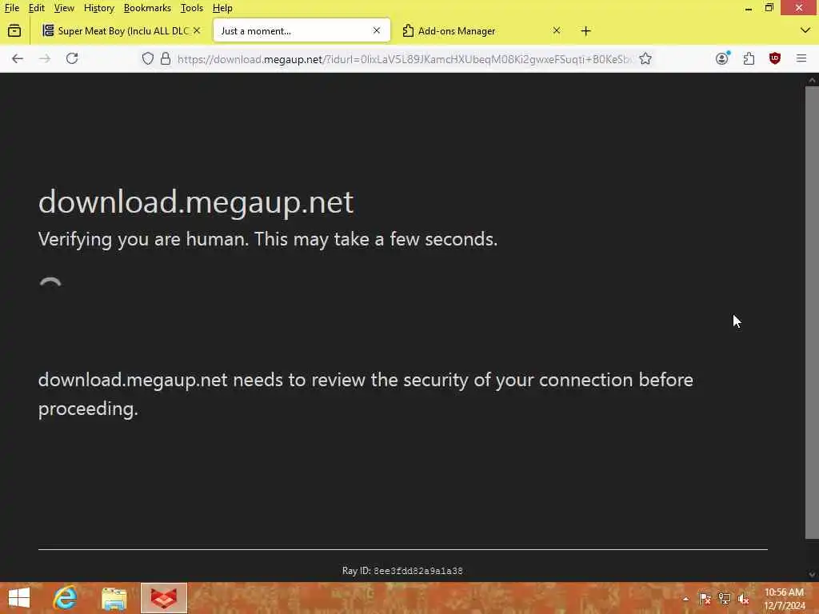Open the File menu
Viewport: 819px width, 614px height.
point(11,8)
